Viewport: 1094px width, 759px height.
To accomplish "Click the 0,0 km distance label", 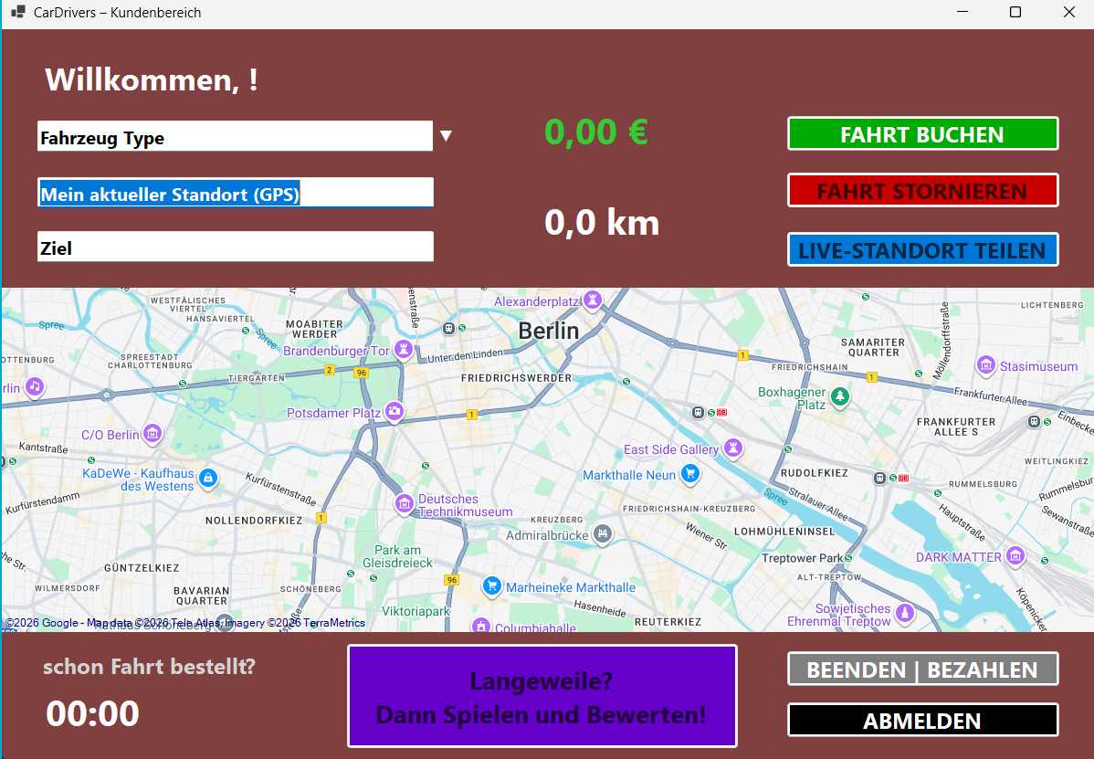I will pyautogui.click(x=602, y=223).
